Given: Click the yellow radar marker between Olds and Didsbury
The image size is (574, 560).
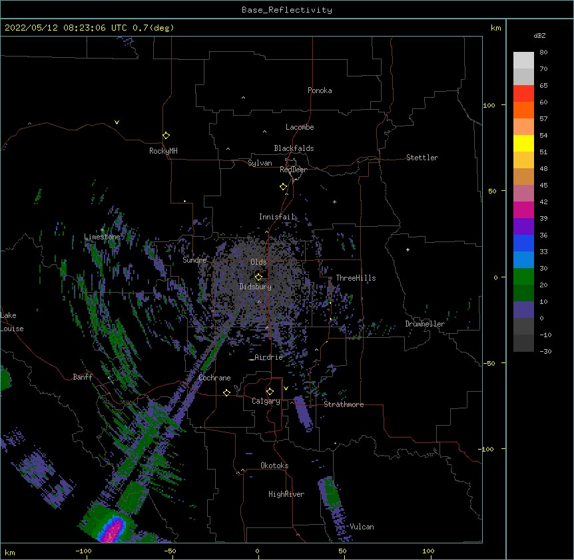Looking at the screenshot, I should (x=258, y=277).
